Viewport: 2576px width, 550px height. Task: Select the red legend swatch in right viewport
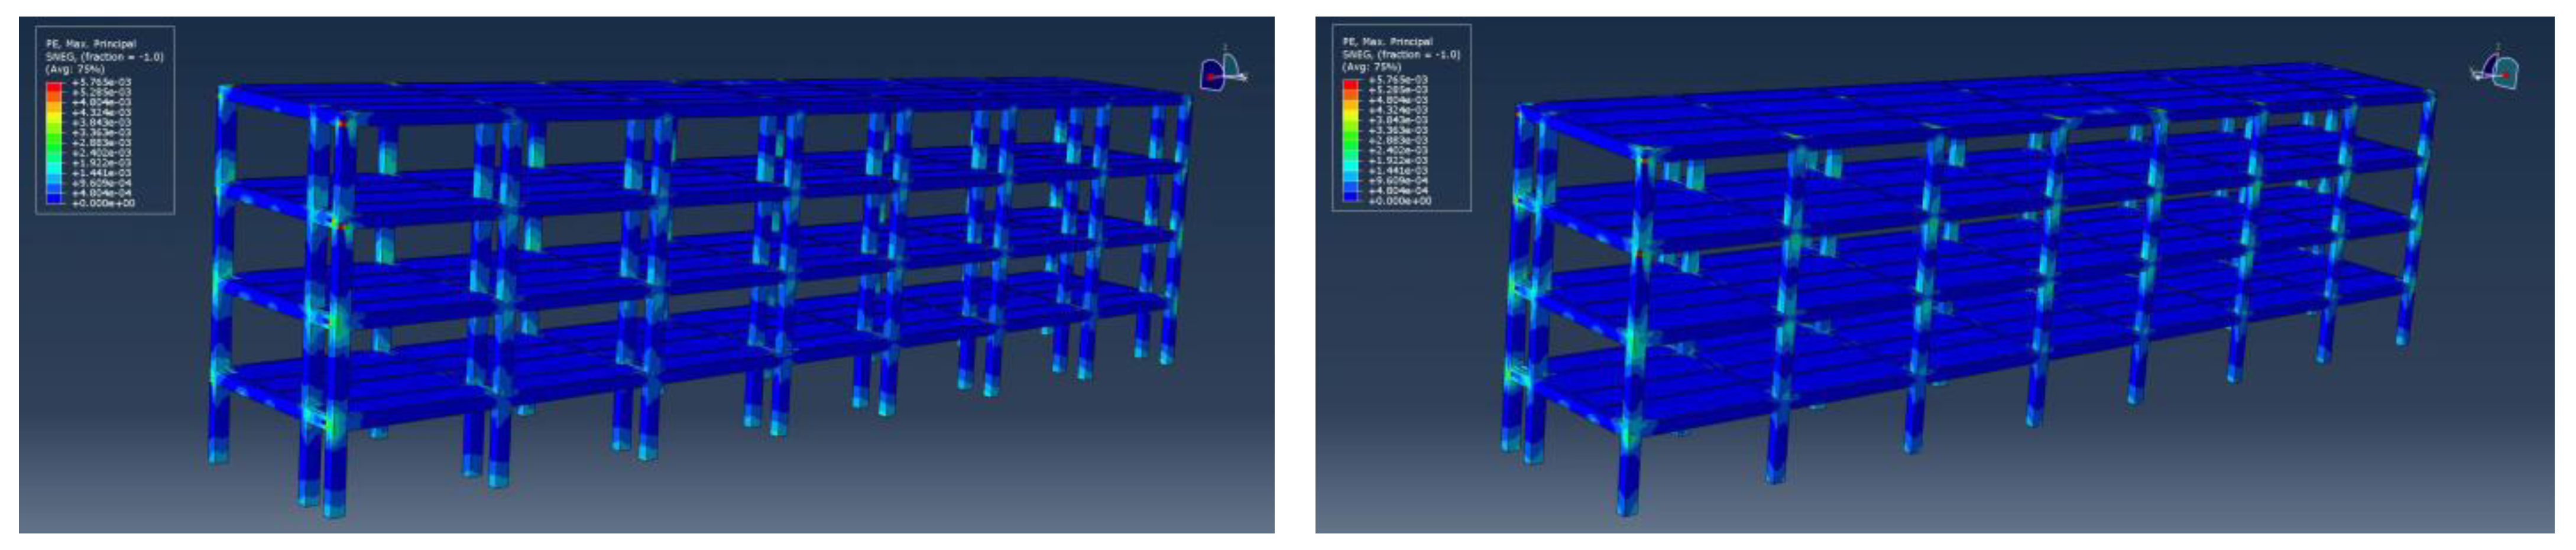(x=1351, y=84)
